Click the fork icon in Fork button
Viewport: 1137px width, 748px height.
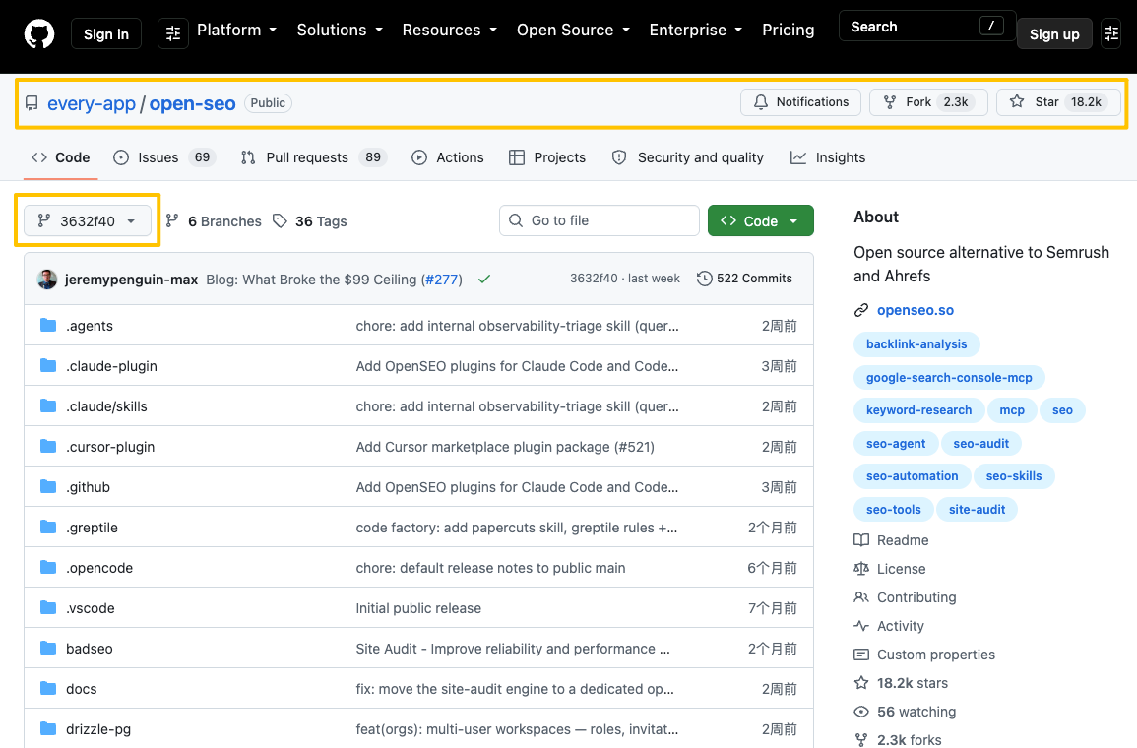click(890, 102)
